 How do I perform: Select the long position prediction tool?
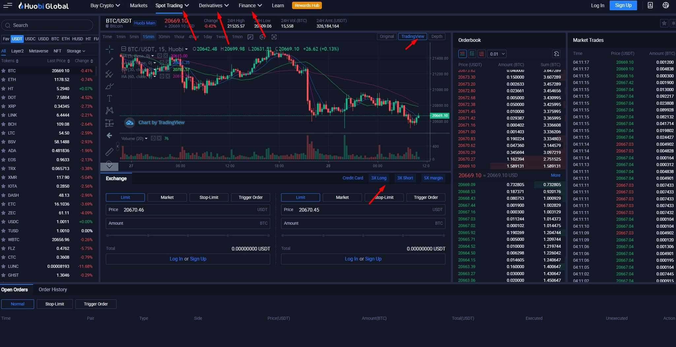pyautogui.click(x=109, y=123)
